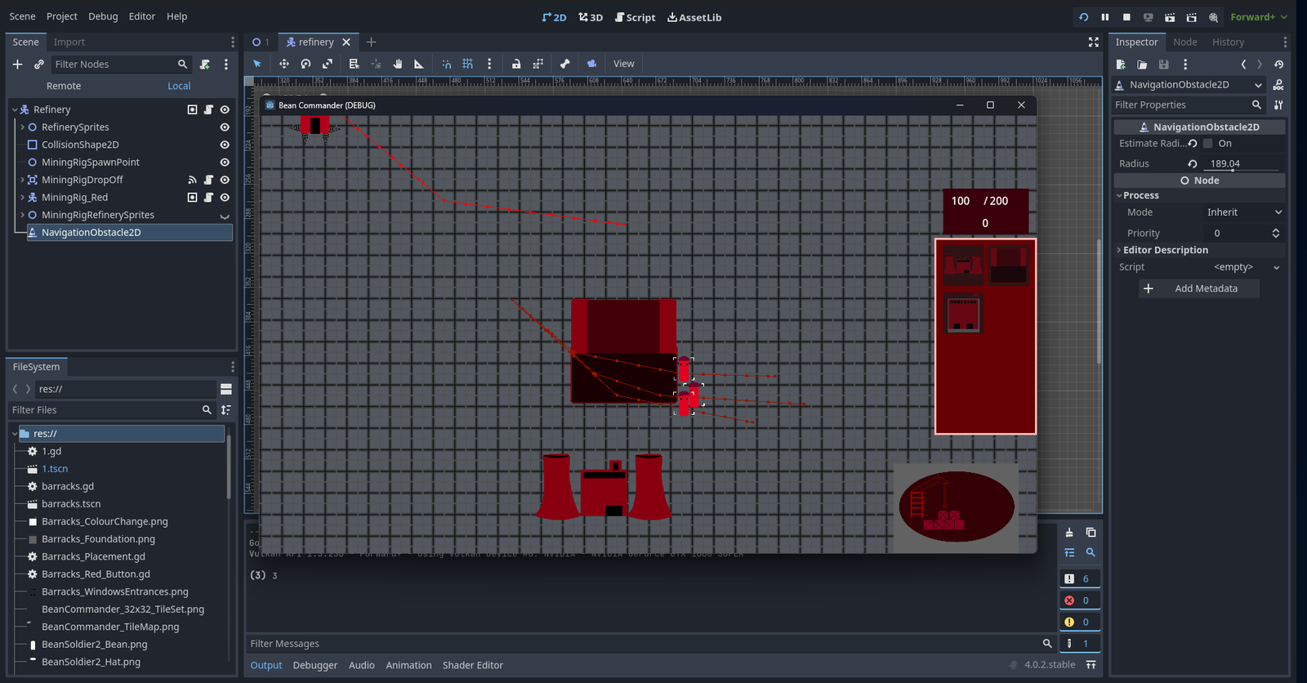The image size is (1307, 683).
Task: Activate the Rotate Mode tool
Action: tap(306, 64)
